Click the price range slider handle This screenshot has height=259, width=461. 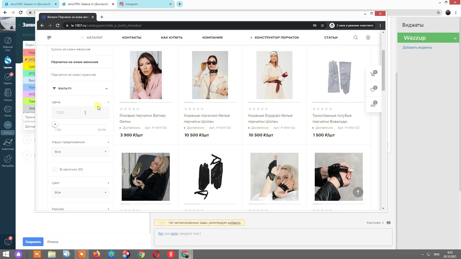(x=55, y=124)
